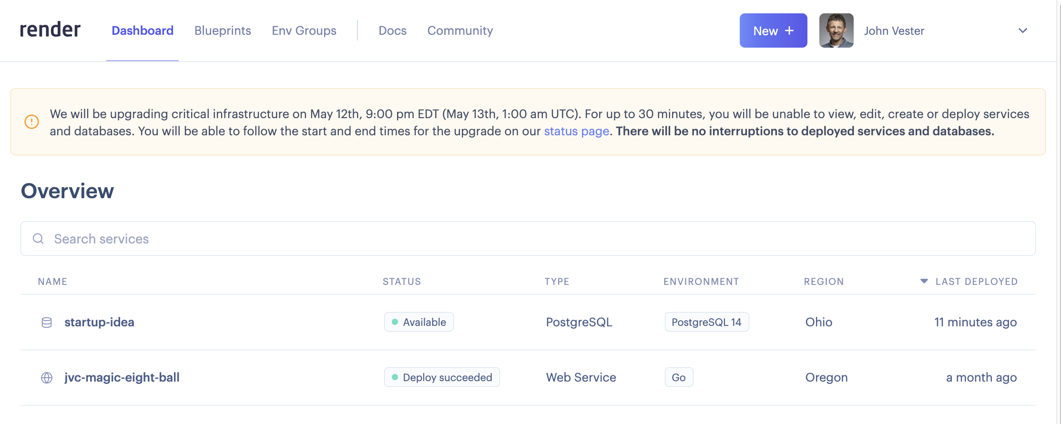Follow the status page link
This screenshot has height=424, width=1061.
[576, 131]
